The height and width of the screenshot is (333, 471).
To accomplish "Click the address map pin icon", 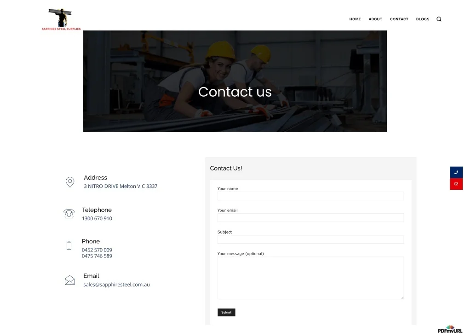I will [x=70, y=182].
